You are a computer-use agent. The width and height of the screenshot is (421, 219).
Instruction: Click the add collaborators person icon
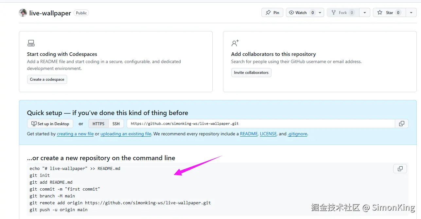235,43
